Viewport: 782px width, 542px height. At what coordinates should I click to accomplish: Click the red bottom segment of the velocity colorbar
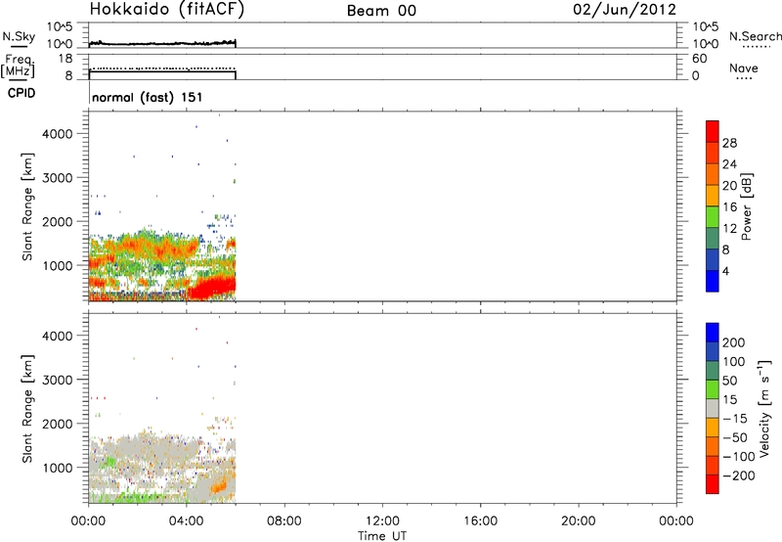pyautogui.click(x=713, y=484)
